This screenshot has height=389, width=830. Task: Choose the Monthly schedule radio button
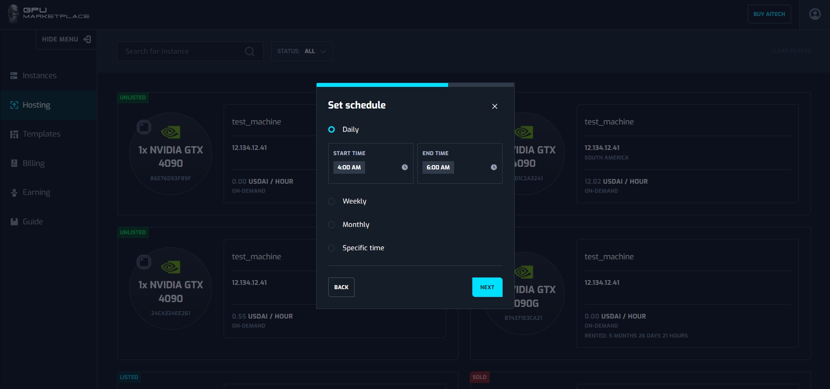tap(332, 225)
